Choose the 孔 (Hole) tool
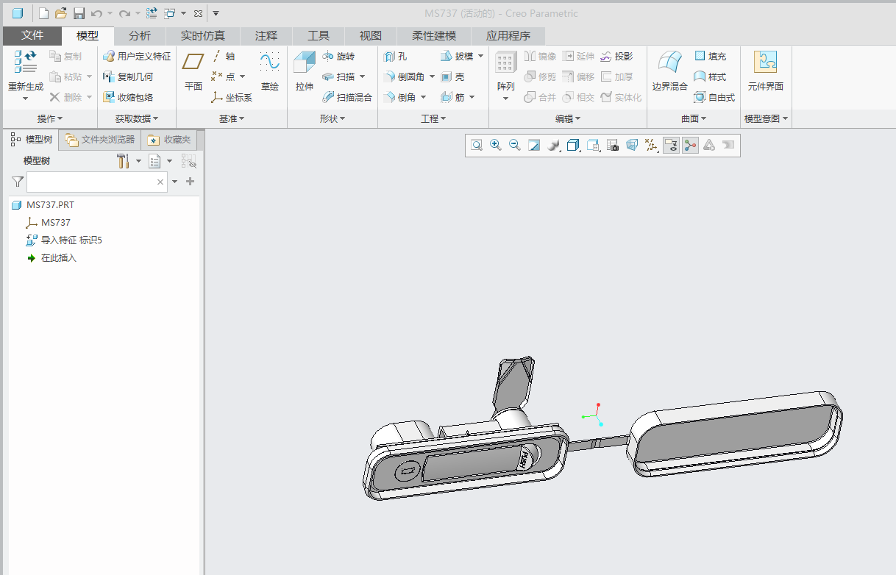 (395, 57)
